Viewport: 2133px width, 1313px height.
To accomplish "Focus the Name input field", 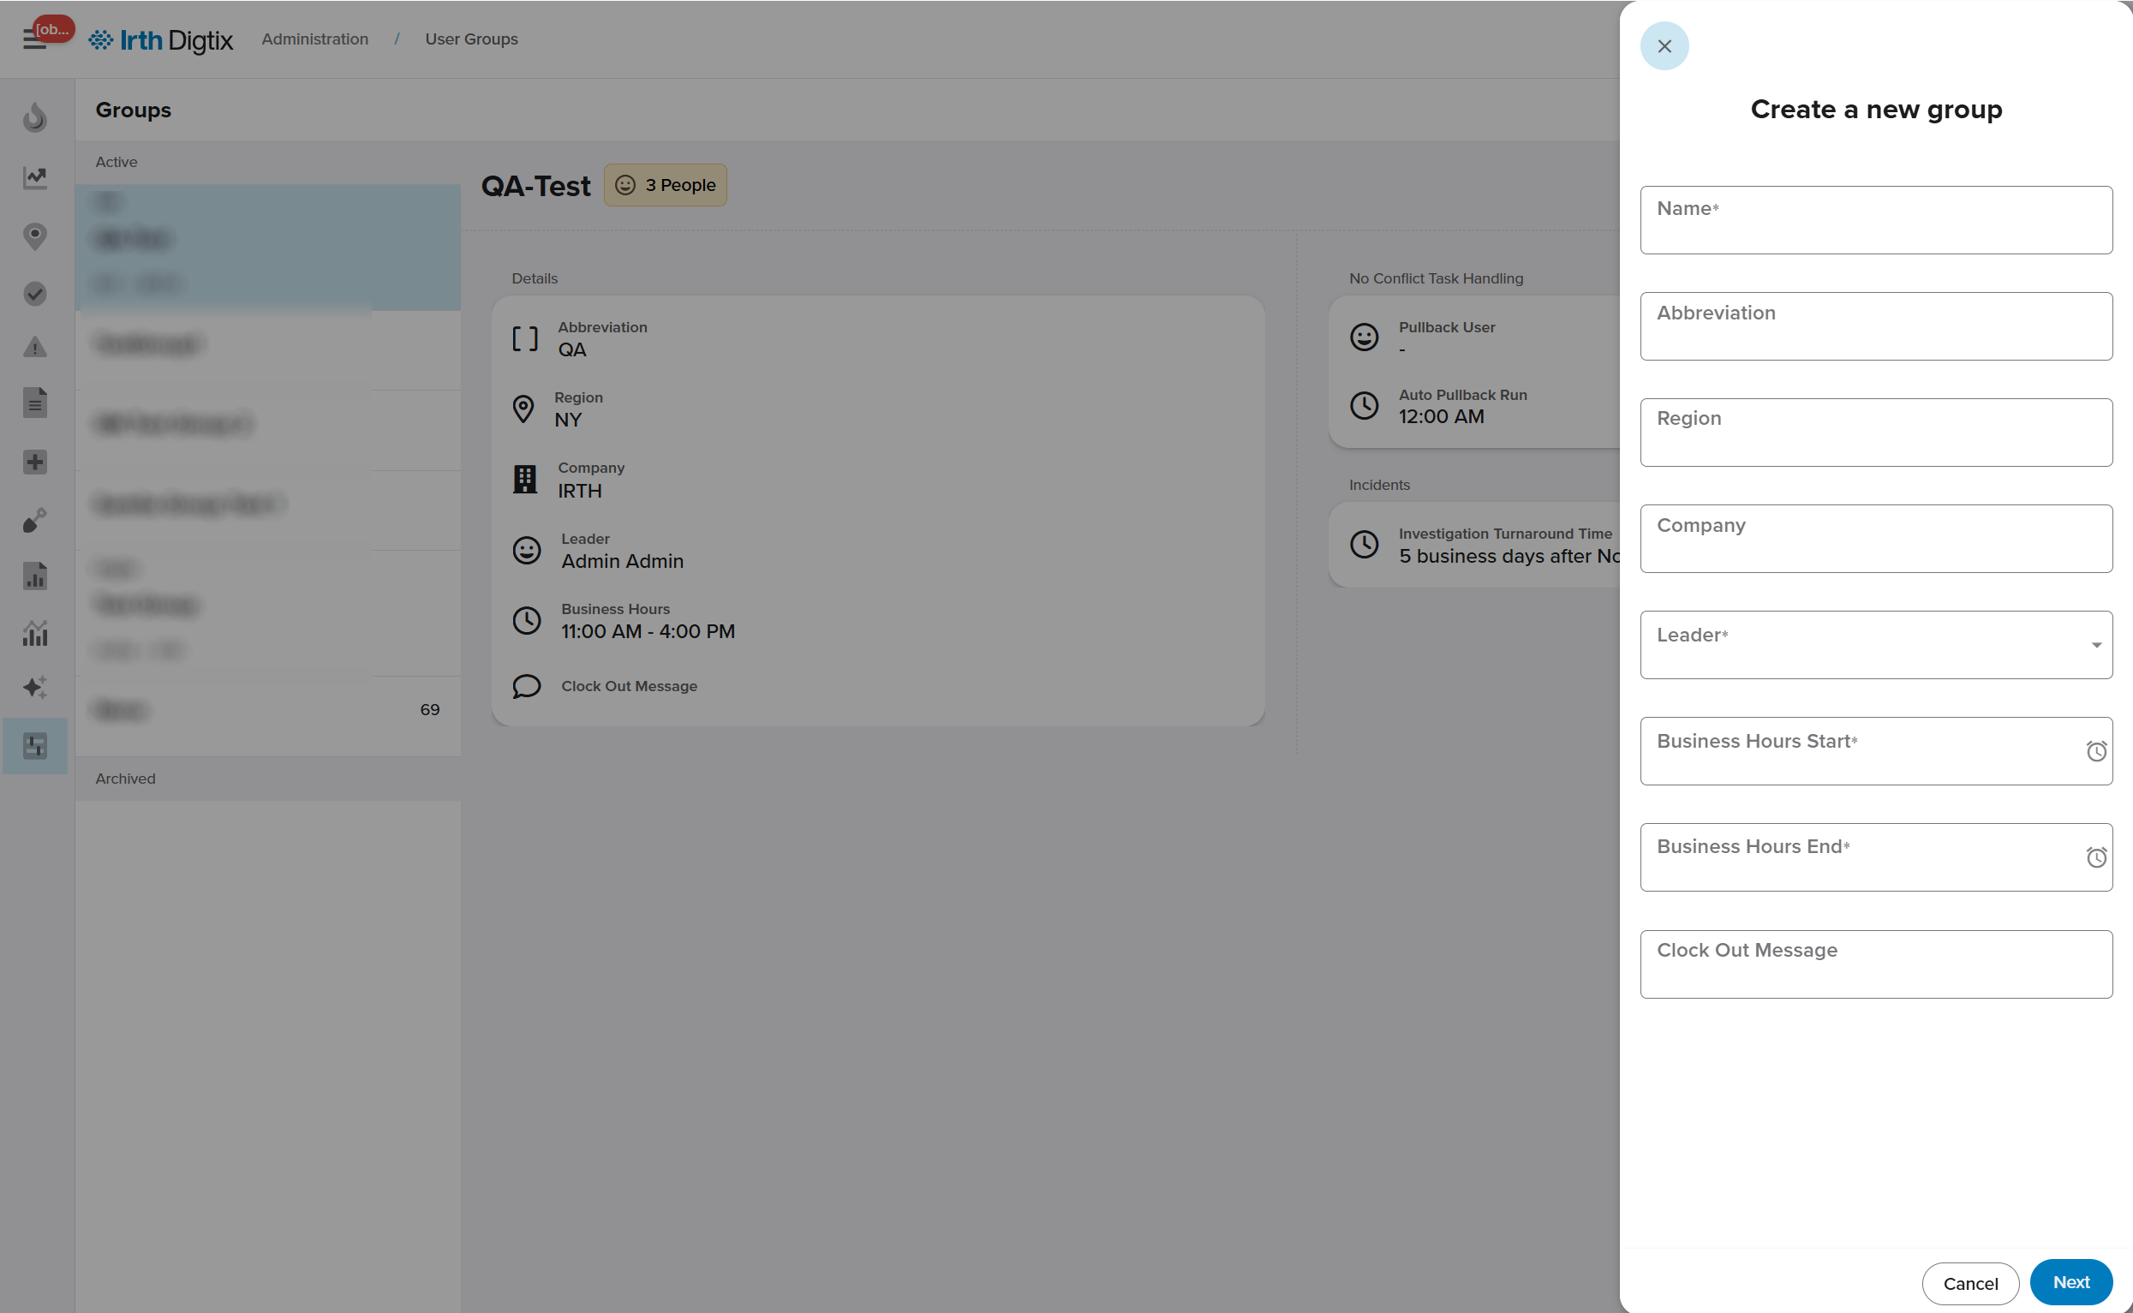I will point(1876,221).
